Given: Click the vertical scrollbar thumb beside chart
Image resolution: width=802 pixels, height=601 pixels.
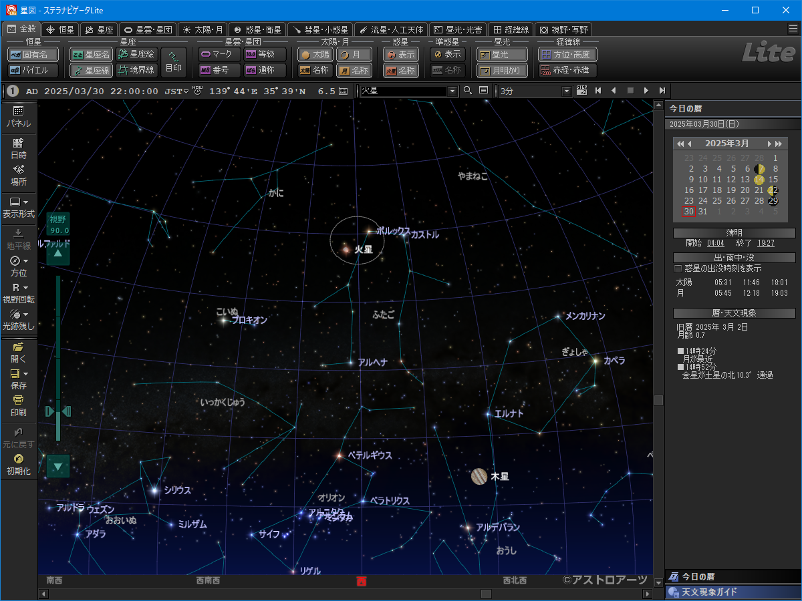Looking at the screenshot, I should (658, 400).
